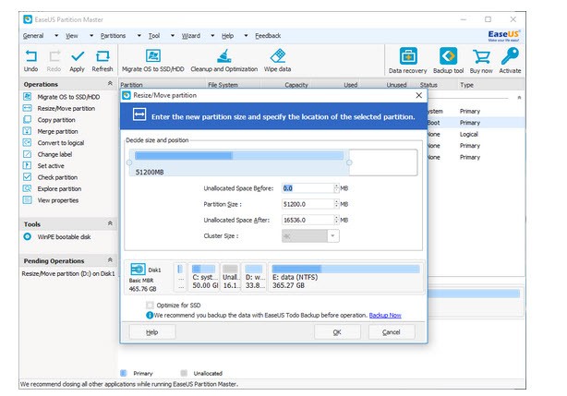Click the Unallocated Space Before input field

pos(308,188)
